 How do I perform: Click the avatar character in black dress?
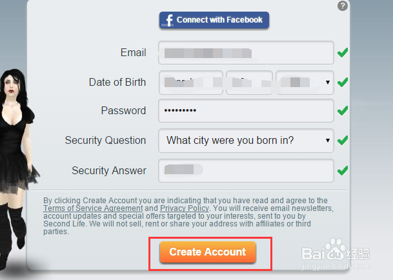(x=16, y=161)
